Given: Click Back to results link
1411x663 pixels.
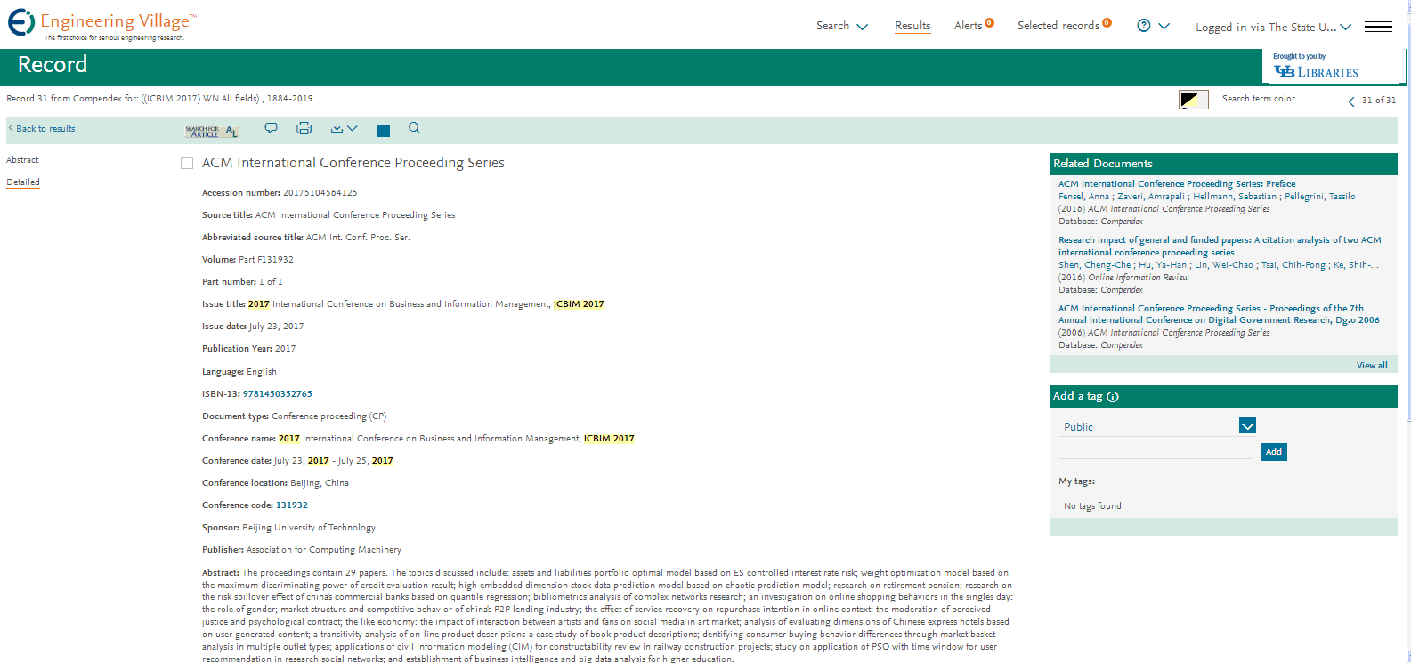Looking at the screenshot, I should click(x=42, y=129).
